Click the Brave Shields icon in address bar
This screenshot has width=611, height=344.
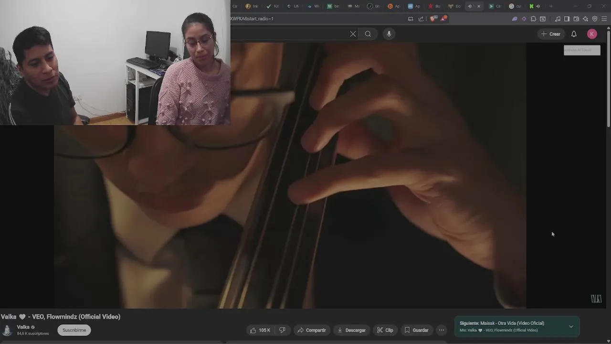click(432, 19)
